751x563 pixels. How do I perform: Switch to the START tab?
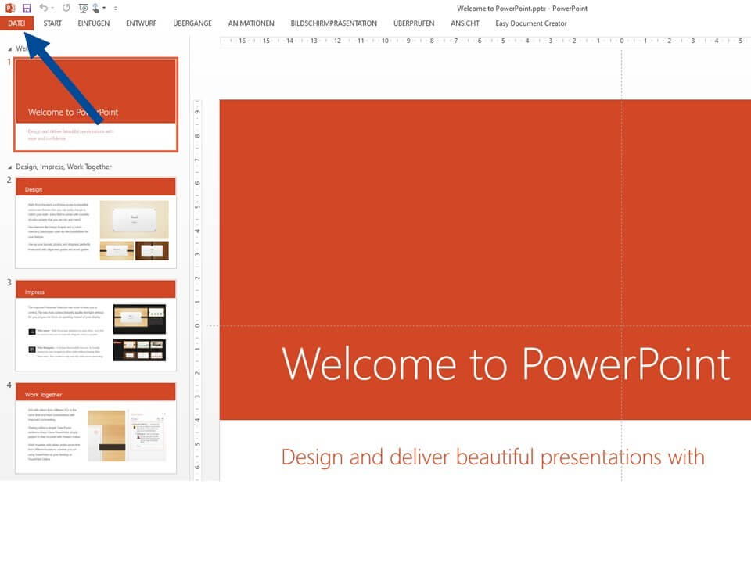point(52,23)
